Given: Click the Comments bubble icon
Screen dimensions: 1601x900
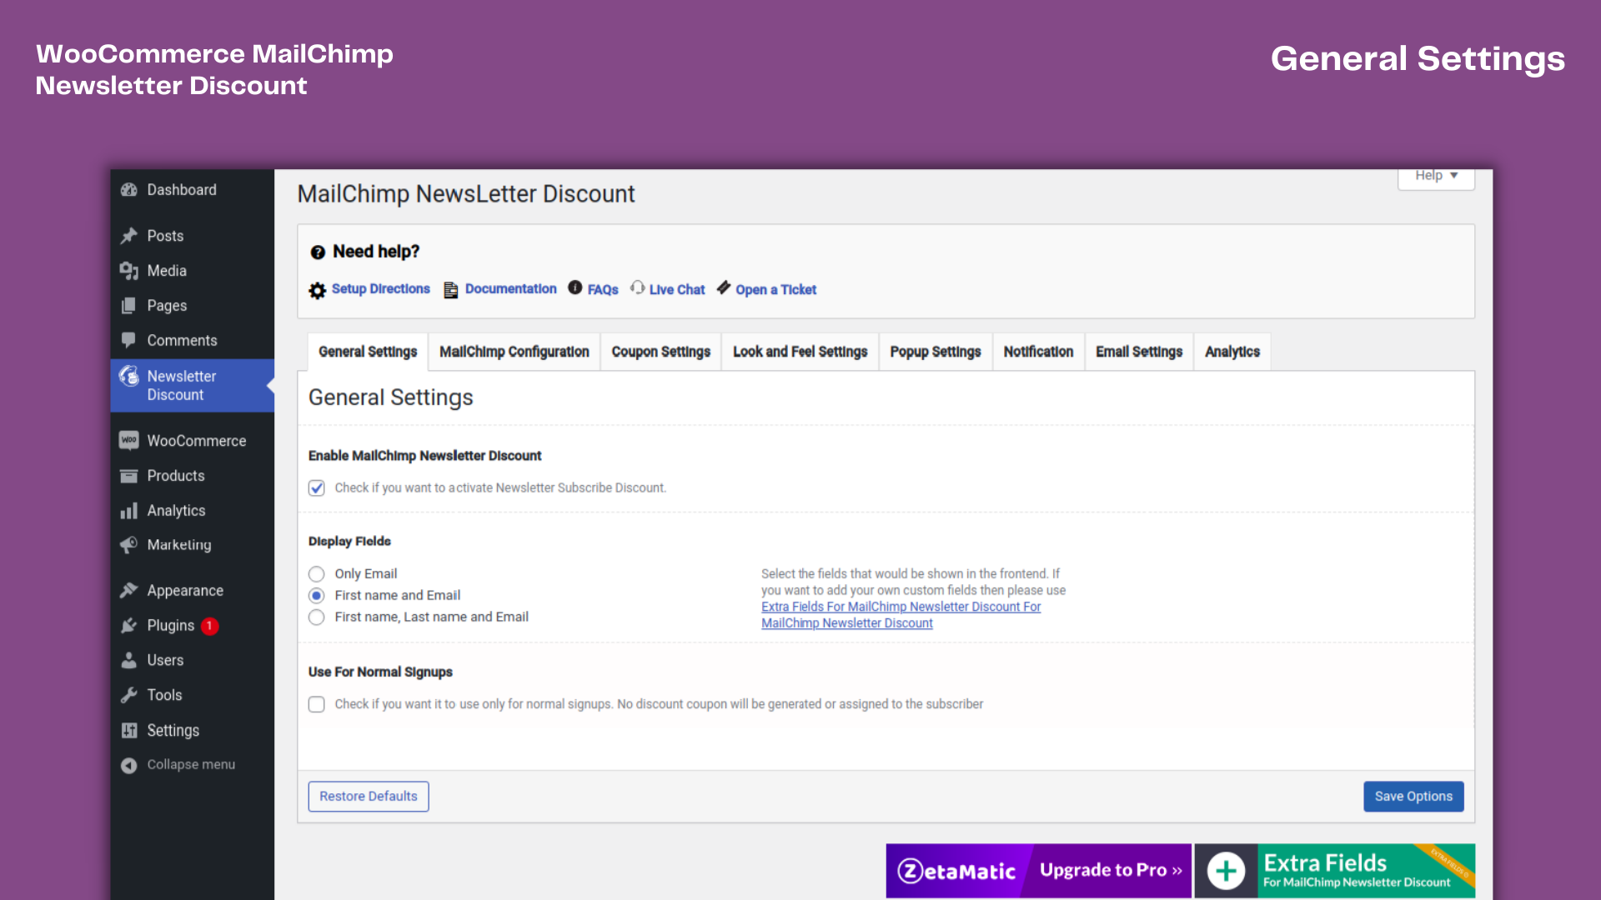Looking at the screenshot, I should click(x=128, y=340).
